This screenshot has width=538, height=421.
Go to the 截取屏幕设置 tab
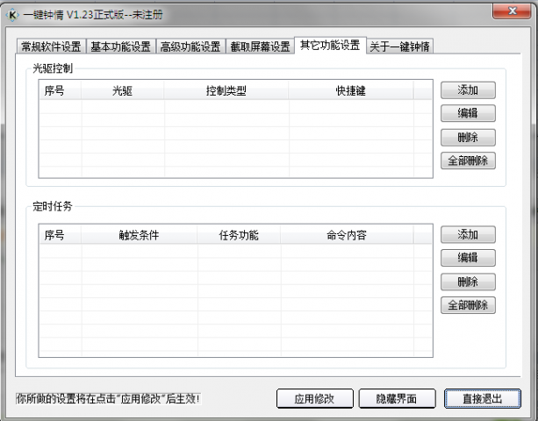[x=260, y=46]
